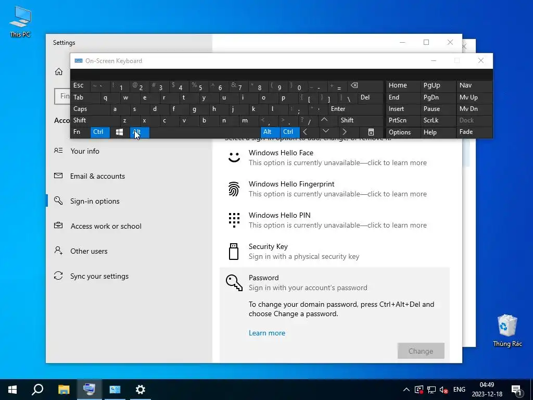The image size is (533, 400).
Task: Open Email & accounts page
Action: [x=129, y=176]
